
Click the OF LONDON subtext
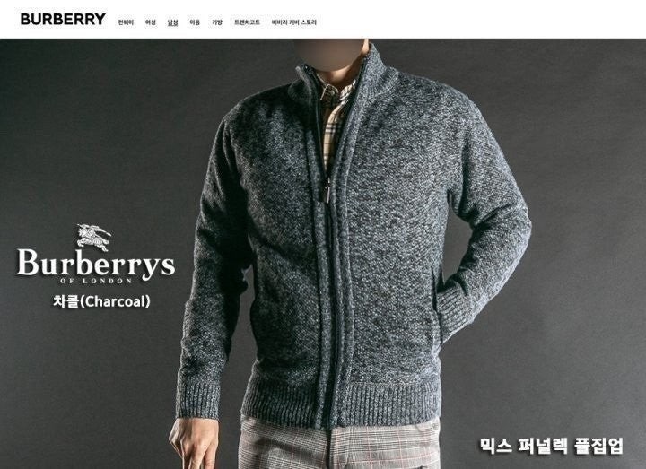pyautogui.click(x=96, y=281)
